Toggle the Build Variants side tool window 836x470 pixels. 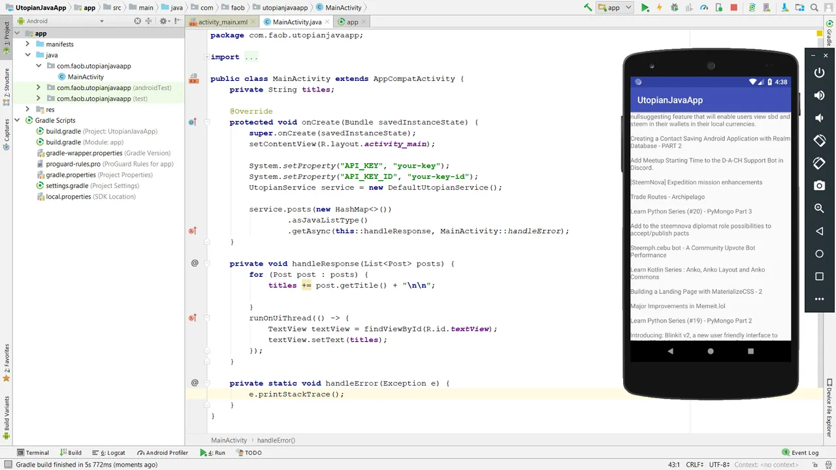click(7, 418)
